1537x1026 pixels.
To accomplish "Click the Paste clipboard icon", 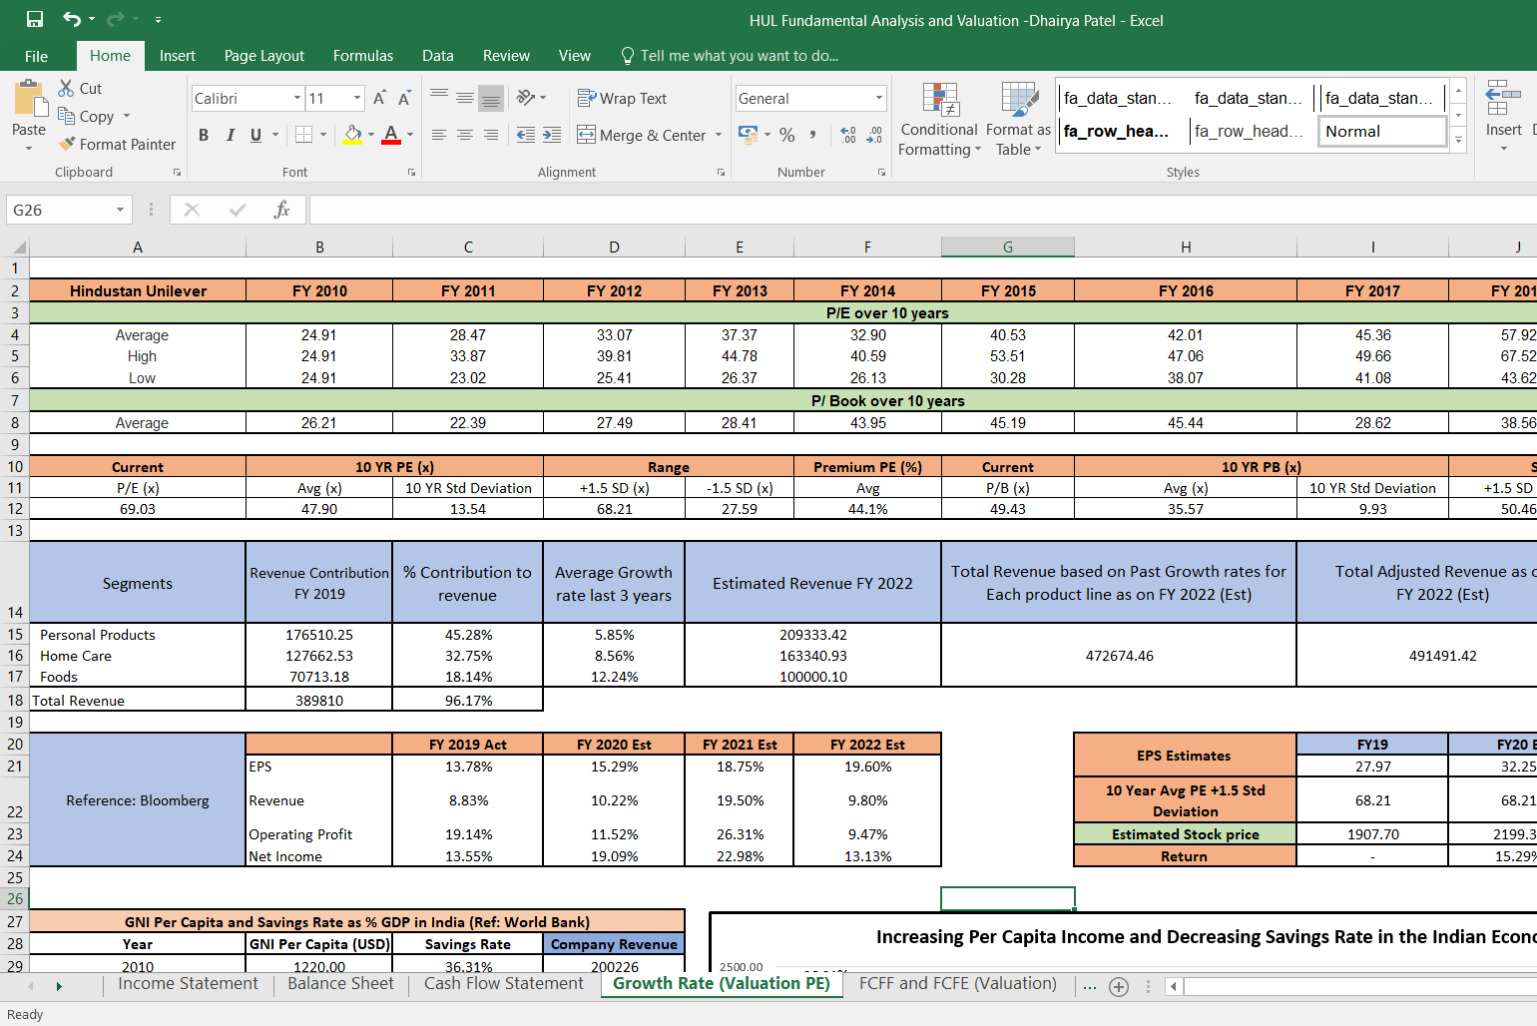I will coord(29,100).
